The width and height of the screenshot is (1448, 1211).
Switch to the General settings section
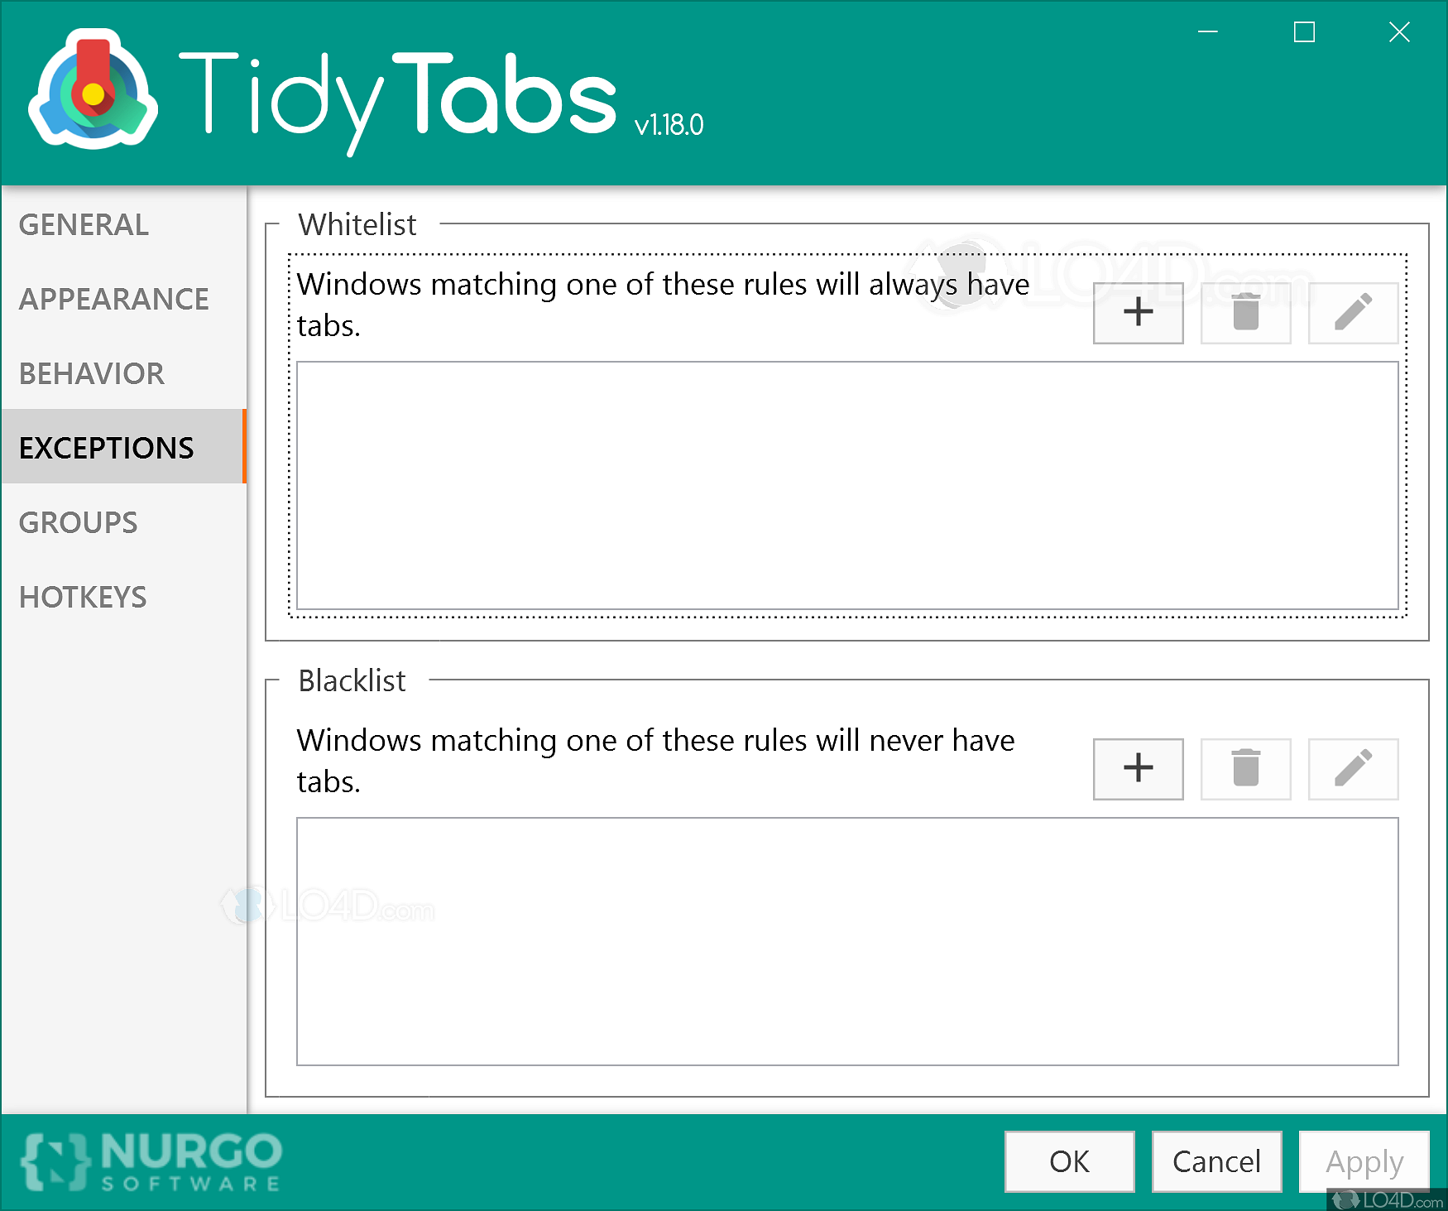coord(83,224)
